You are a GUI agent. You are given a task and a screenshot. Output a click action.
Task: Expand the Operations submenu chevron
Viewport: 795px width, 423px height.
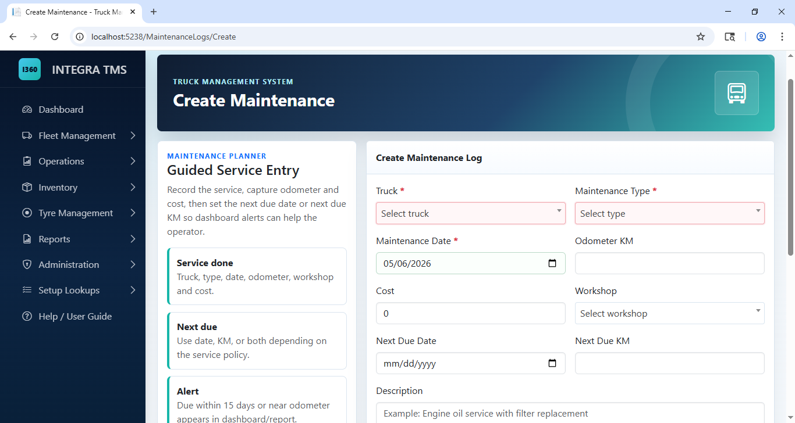(x=133, y=162)
